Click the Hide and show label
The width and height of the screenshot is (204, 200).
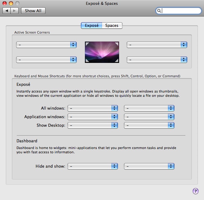click(x=50, y=166)
